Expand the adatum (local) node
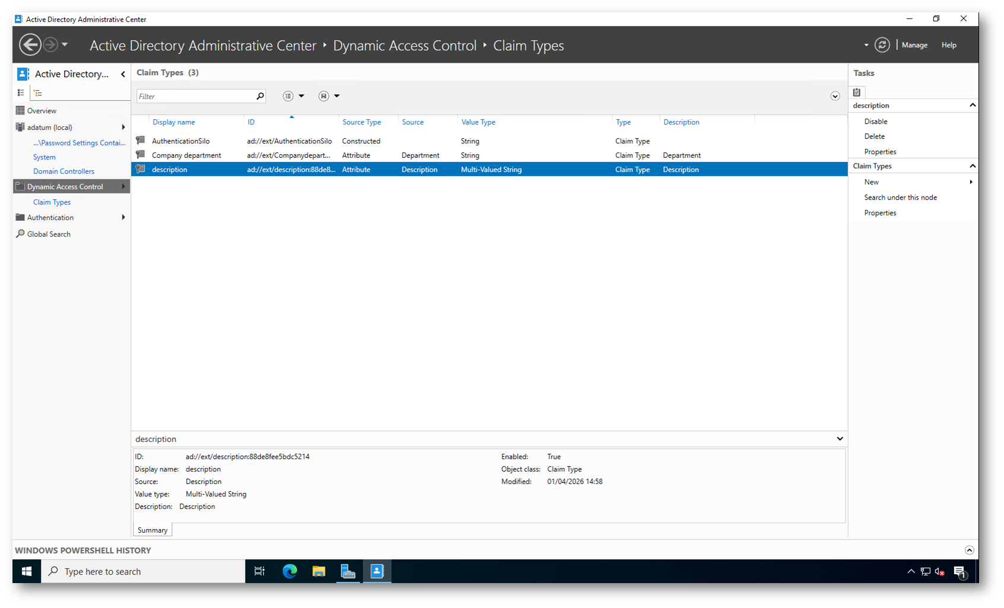This screenshot has height=608, width=1004. click(123, 128)
